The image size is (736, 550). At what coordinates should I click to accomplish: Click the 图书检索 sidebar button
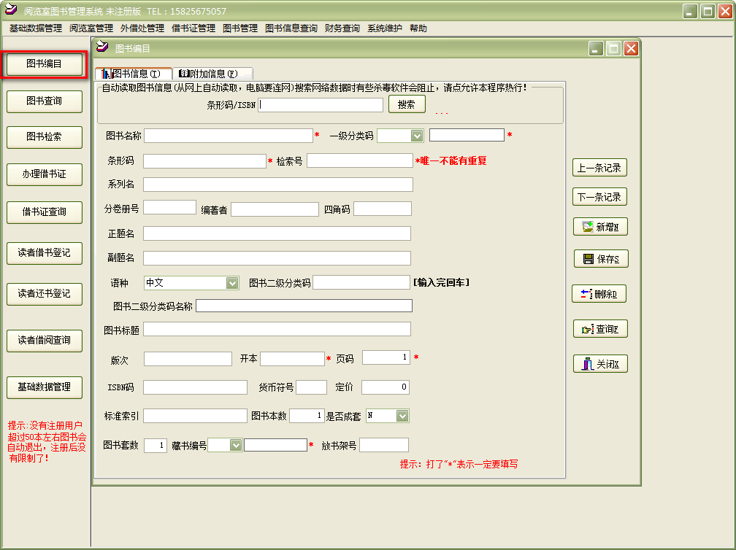click(44, 137)
